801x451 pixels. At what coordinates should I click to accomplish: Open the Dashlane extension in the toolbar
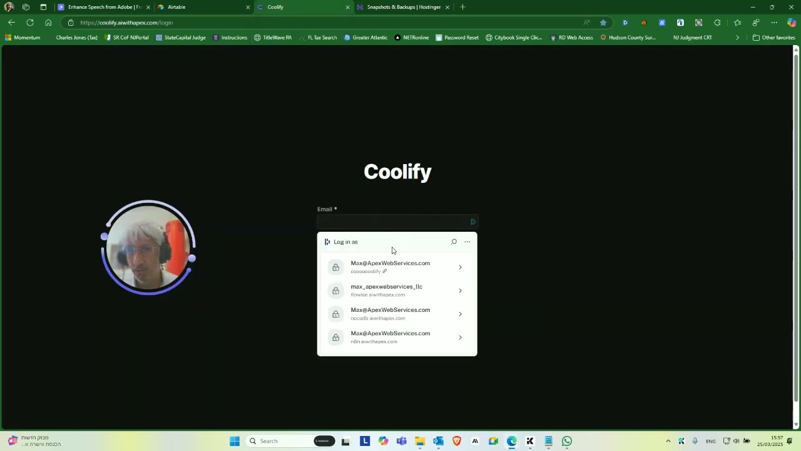click(625, 23)
